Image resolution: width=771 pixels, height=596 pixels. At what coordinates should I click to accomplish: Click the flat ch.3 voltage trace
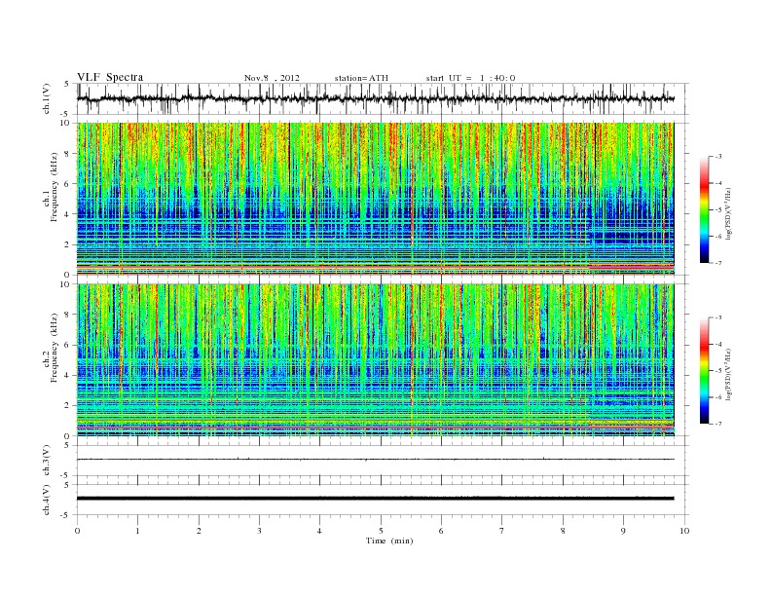point(375,460)
